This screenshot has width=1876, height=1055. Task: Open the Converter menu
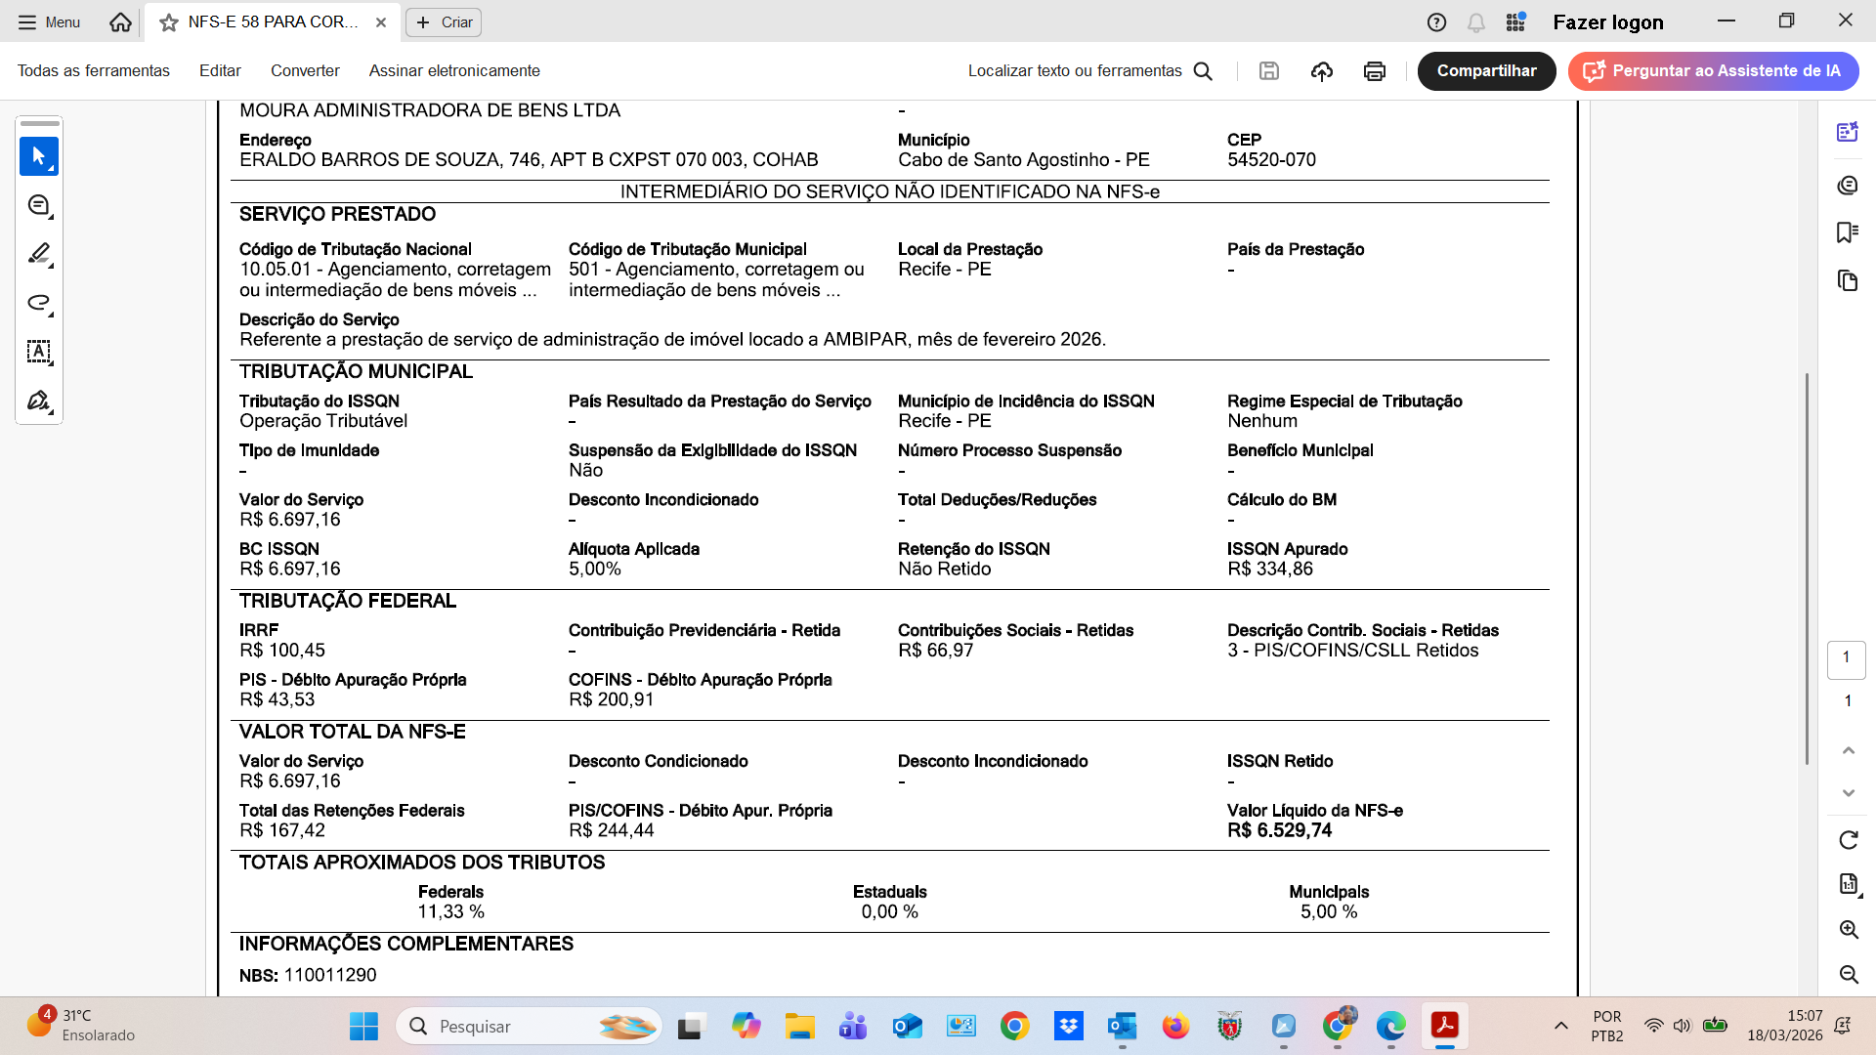tap(305, 70)
